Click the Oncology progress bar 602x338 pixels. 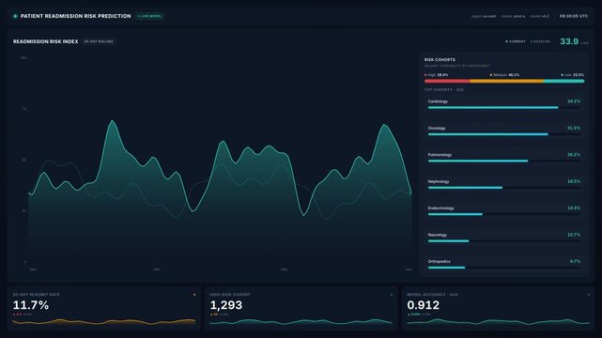504,134
